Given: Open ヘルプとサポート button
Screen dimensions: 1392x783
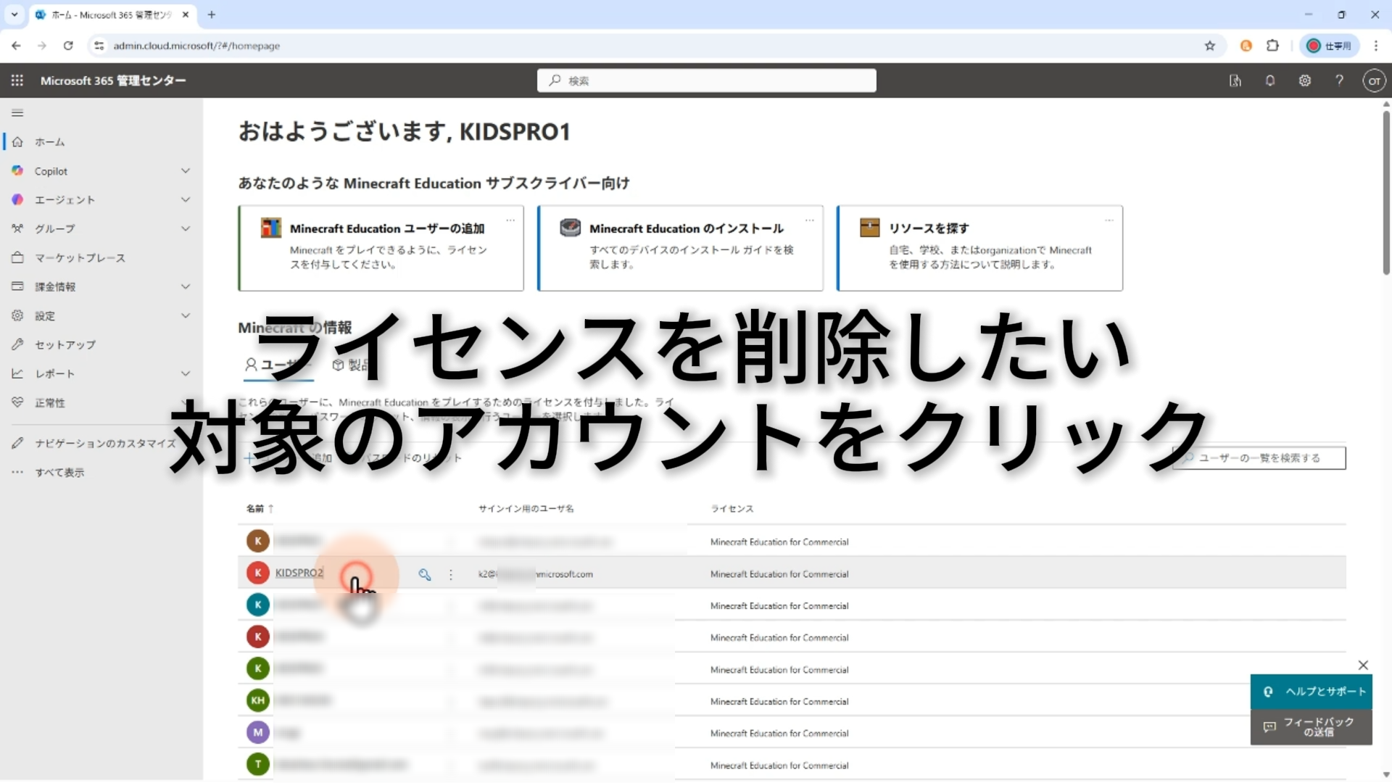Looking at the screenshot, I should (x=1312, y=692).
